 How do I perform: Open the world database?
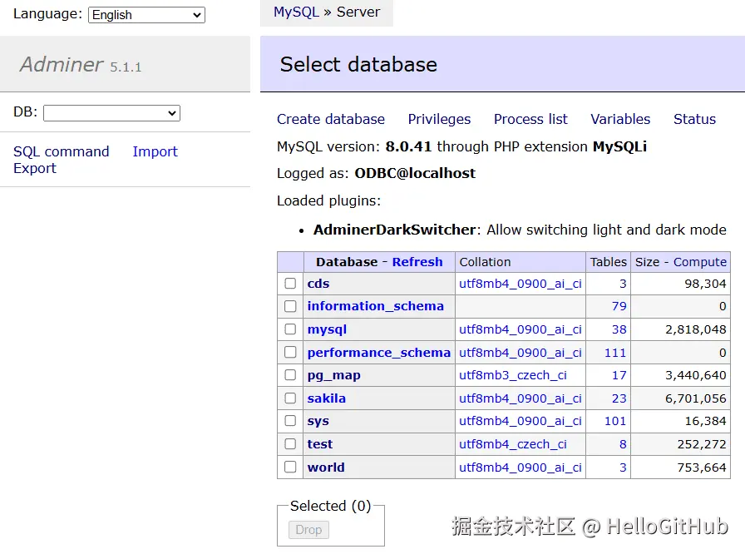pos(325,467)
